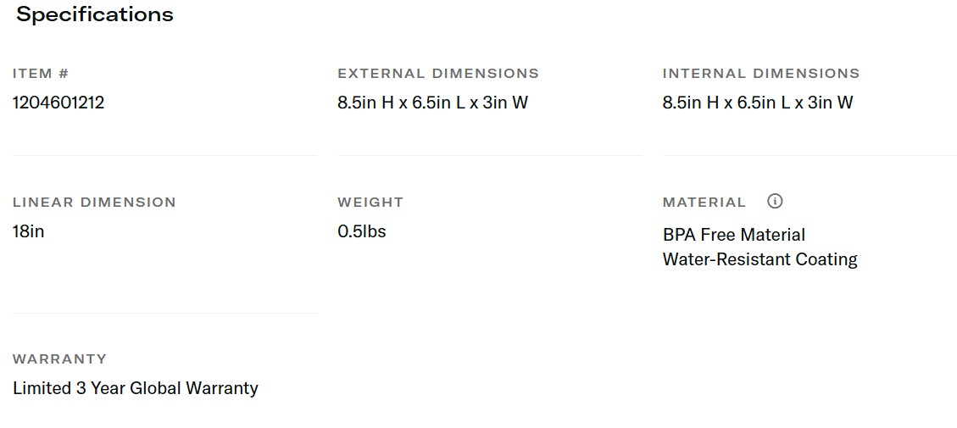Click the WEIGHT label
Screen dimensions: 957x428
tap(370, 203)
